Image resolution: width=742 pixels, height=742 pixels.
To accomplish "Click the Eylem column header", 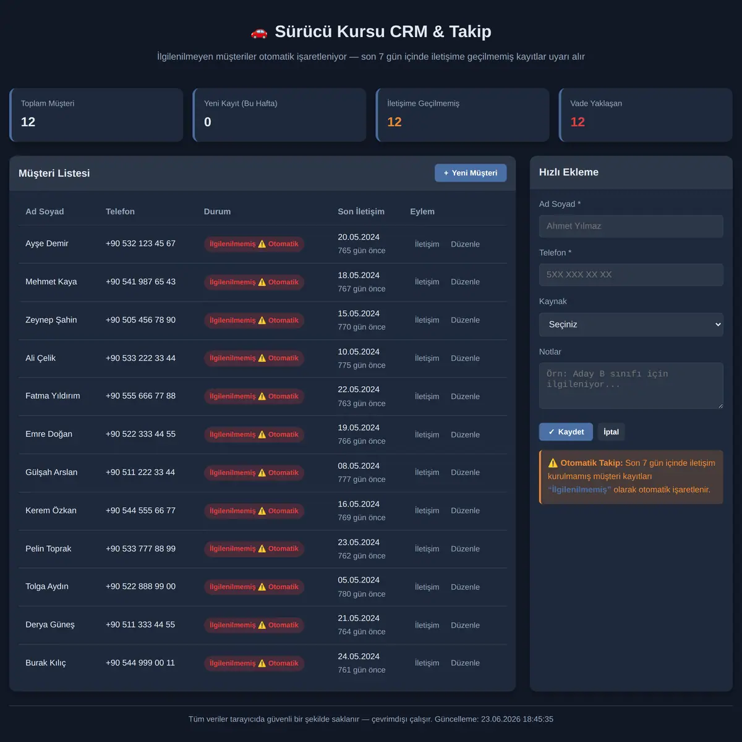I will (x=422, y=211).
